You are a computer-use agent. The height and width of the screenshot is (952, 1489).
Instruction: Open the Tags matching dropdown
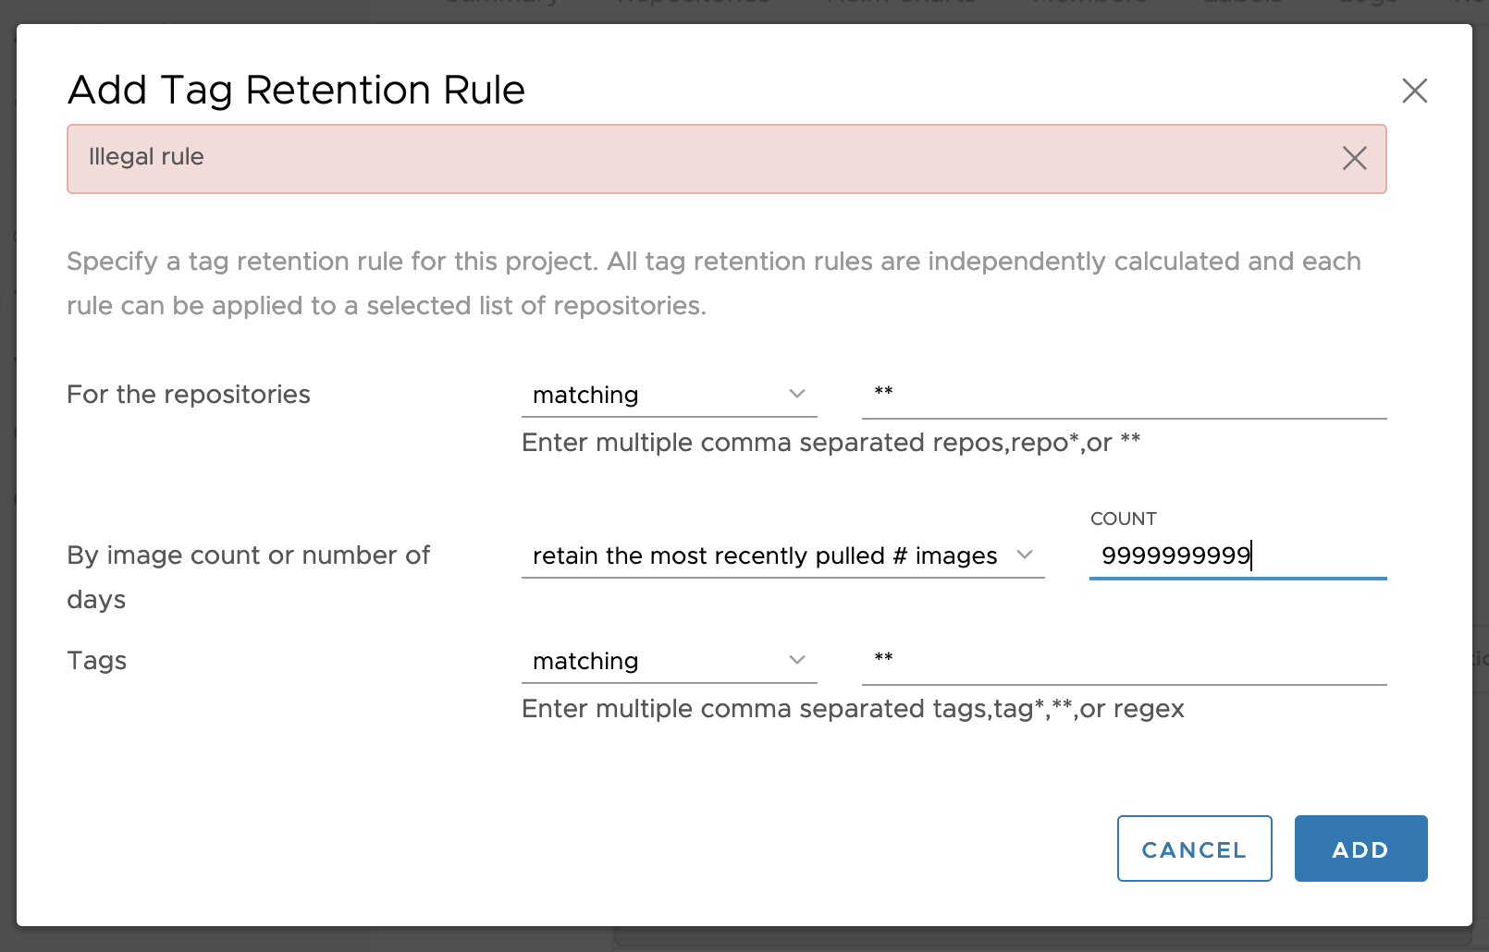pyautogui.click(x=670, y=660)
